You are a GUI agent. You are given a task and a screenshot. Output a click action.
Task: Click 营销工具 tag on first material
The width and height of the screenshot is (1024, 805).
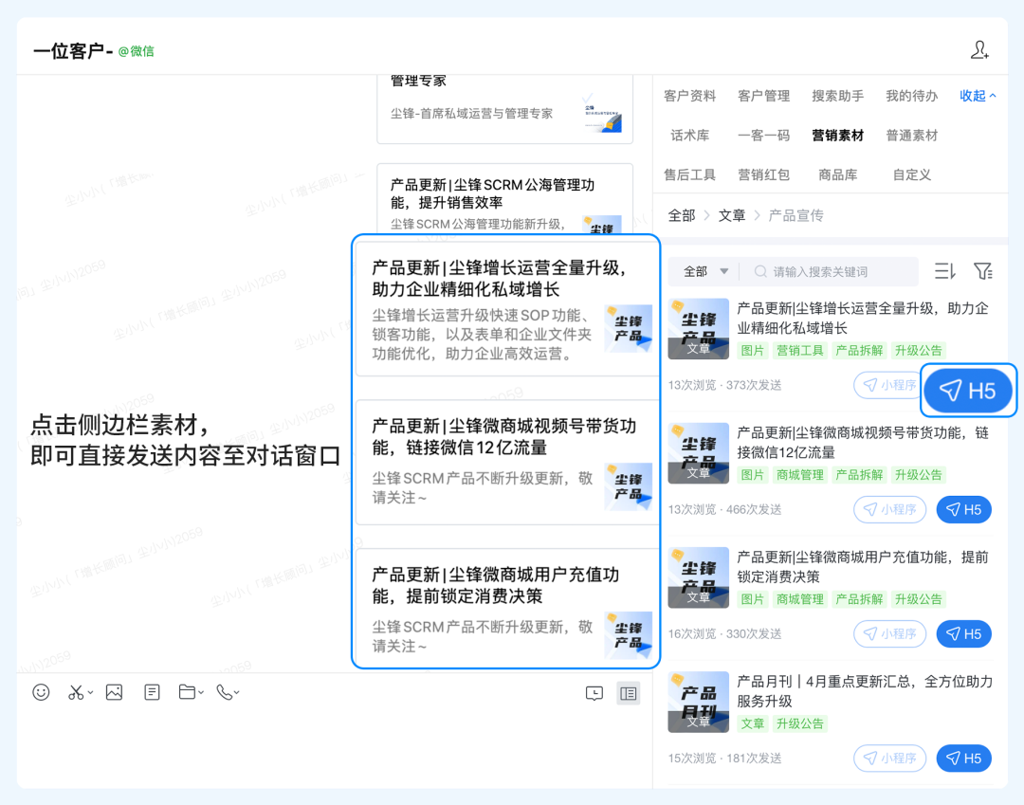point(799,351)
